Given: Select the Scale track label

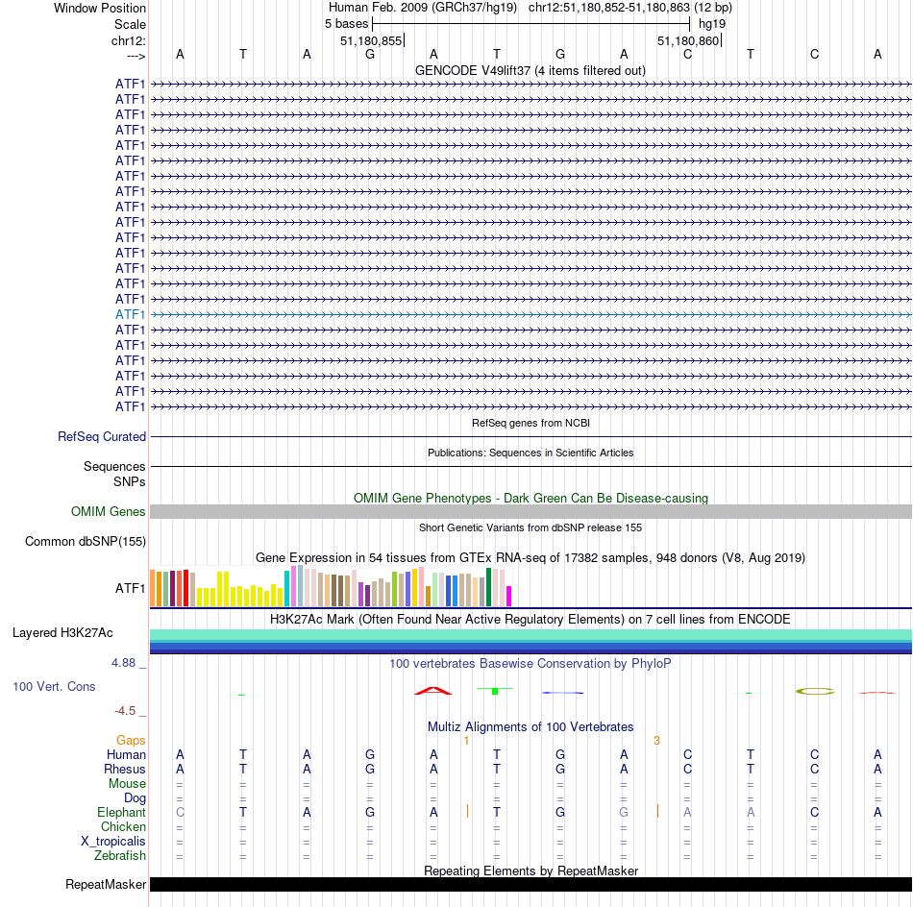Looking at the screenshot, I should click(x=130, y=24).
